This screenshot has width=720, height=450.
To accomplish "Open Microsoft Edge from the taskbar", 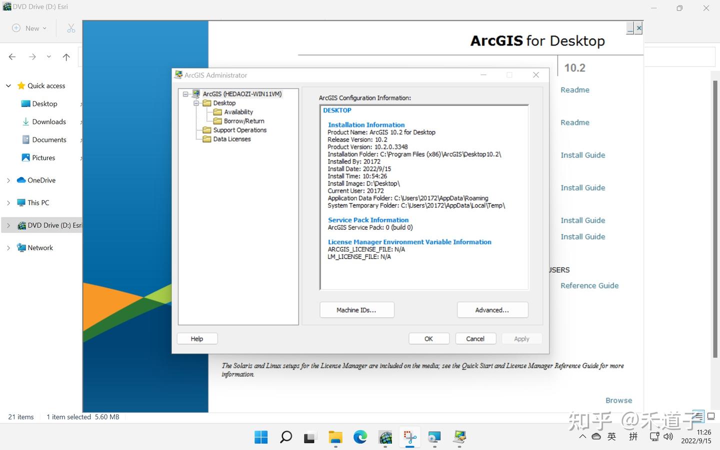I will (360, 437).
